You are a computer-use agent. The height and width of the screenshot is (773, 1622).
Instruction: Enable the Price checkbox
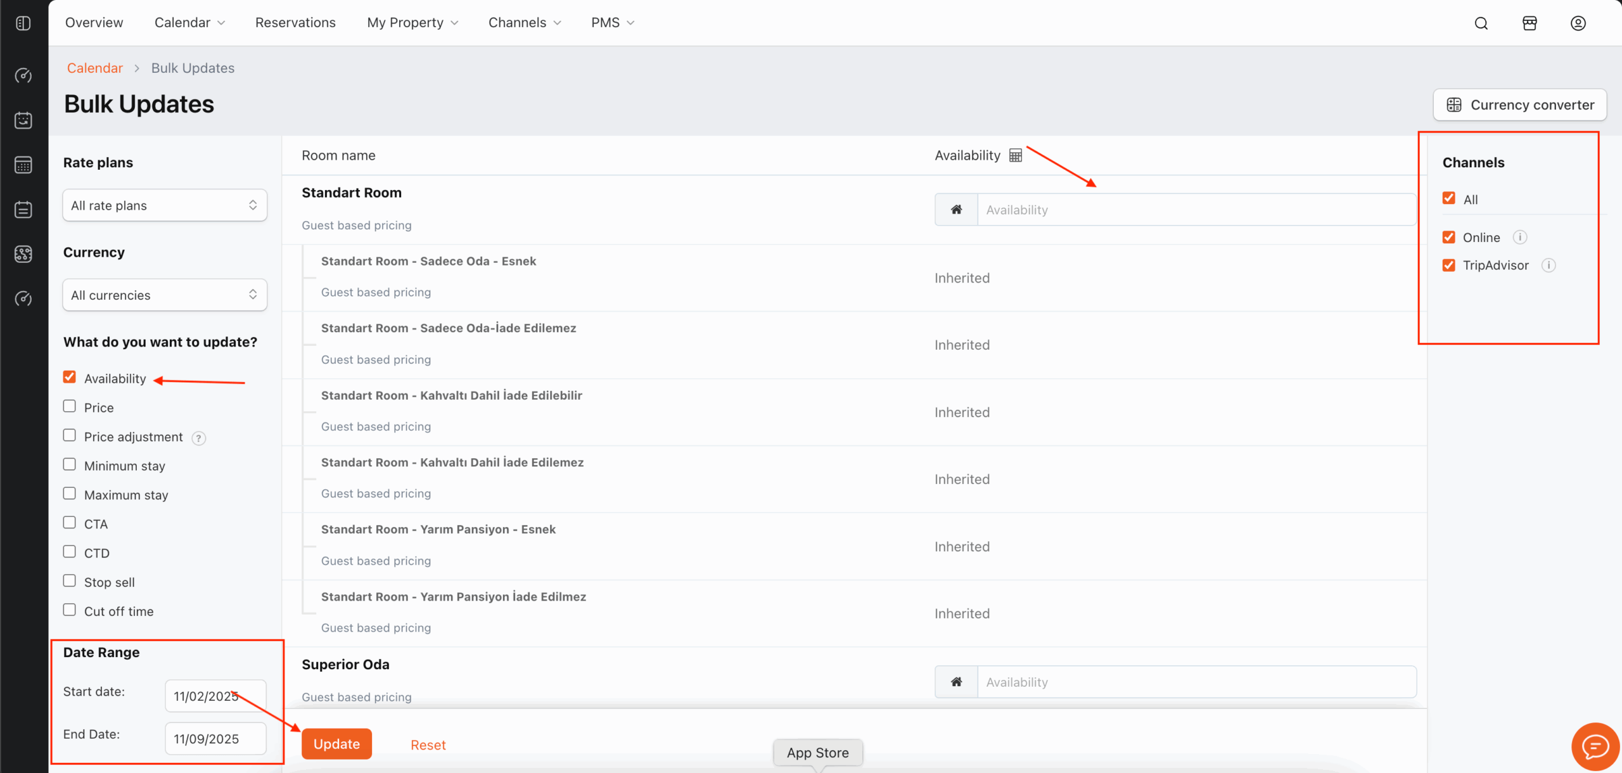click(70, 406)
